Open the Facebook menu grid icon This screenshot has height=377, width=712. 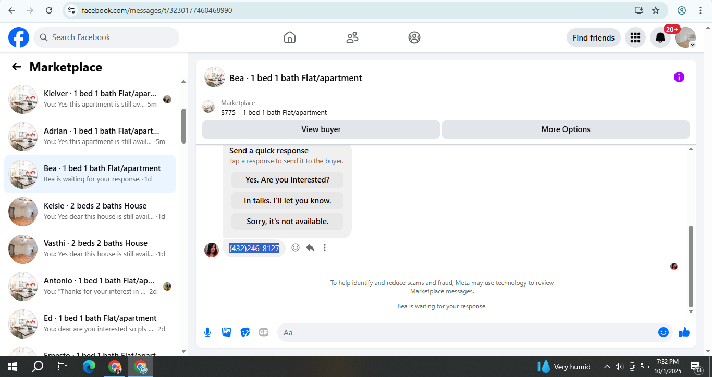(x=635, y=37)
